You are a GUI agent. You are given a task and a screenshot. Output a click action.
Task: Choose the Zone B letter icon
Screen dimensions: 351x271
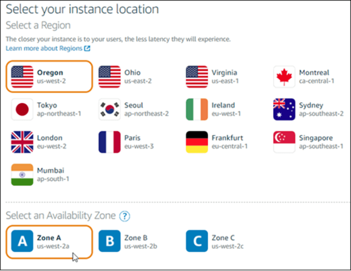(x=110, y=242)
